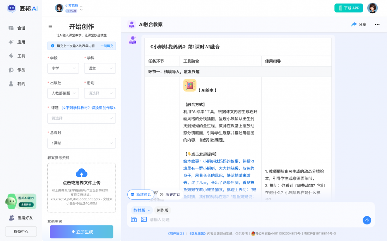Click the 一键填充 link
Viewport: 387px width, 241px height.
point(107,46)
